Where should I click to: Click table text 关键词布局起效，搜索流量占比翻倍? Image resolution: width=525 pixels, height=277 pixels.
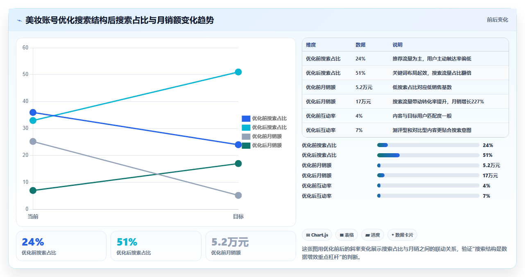coord(432,73)
